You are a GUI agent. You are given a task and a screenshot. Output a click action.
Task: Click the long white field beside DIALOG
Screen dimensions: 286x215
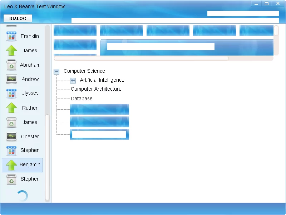175,20
